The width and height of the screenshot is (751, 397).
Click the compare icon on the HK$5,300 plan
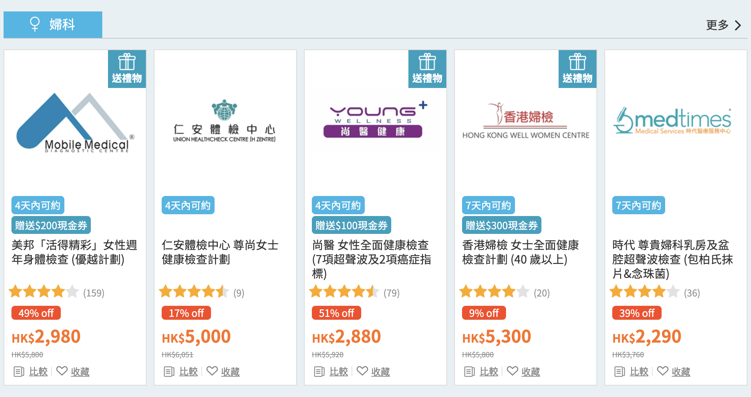click(x=469, y=372)
